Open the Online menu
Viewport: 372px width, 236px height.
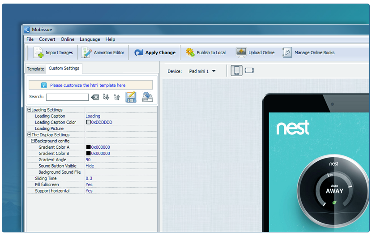point(68,39)
